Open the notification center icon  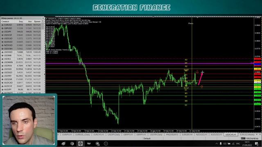(x=257, y=143)
